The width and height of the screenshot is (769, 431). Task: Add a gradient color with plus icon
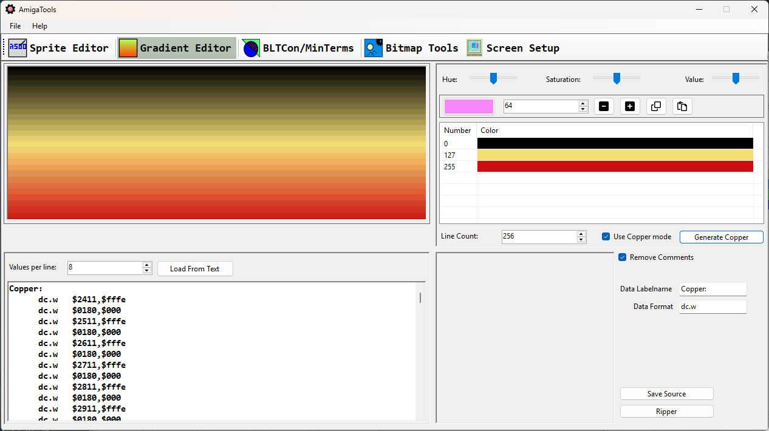630,106
